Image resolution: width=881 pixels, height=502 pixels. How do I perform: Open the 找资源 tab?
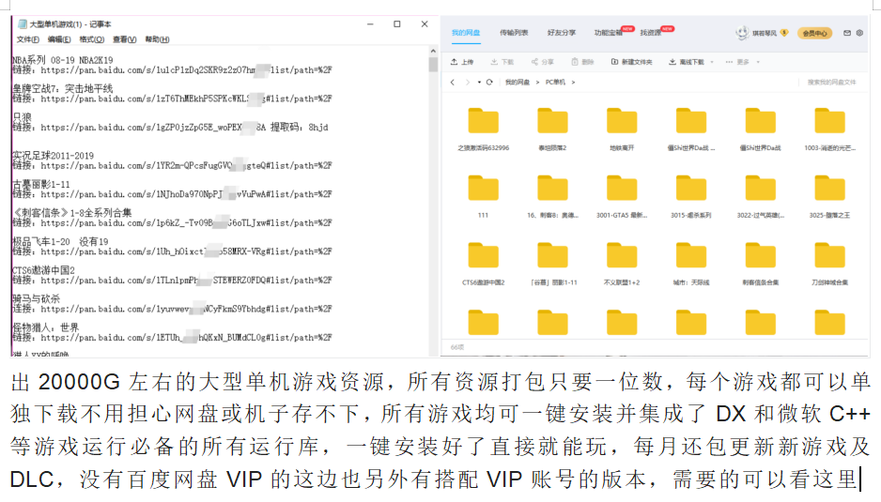tap(651, 33)
